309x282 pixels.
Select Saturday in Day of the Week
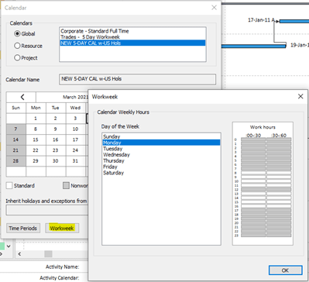coord(161,173)
